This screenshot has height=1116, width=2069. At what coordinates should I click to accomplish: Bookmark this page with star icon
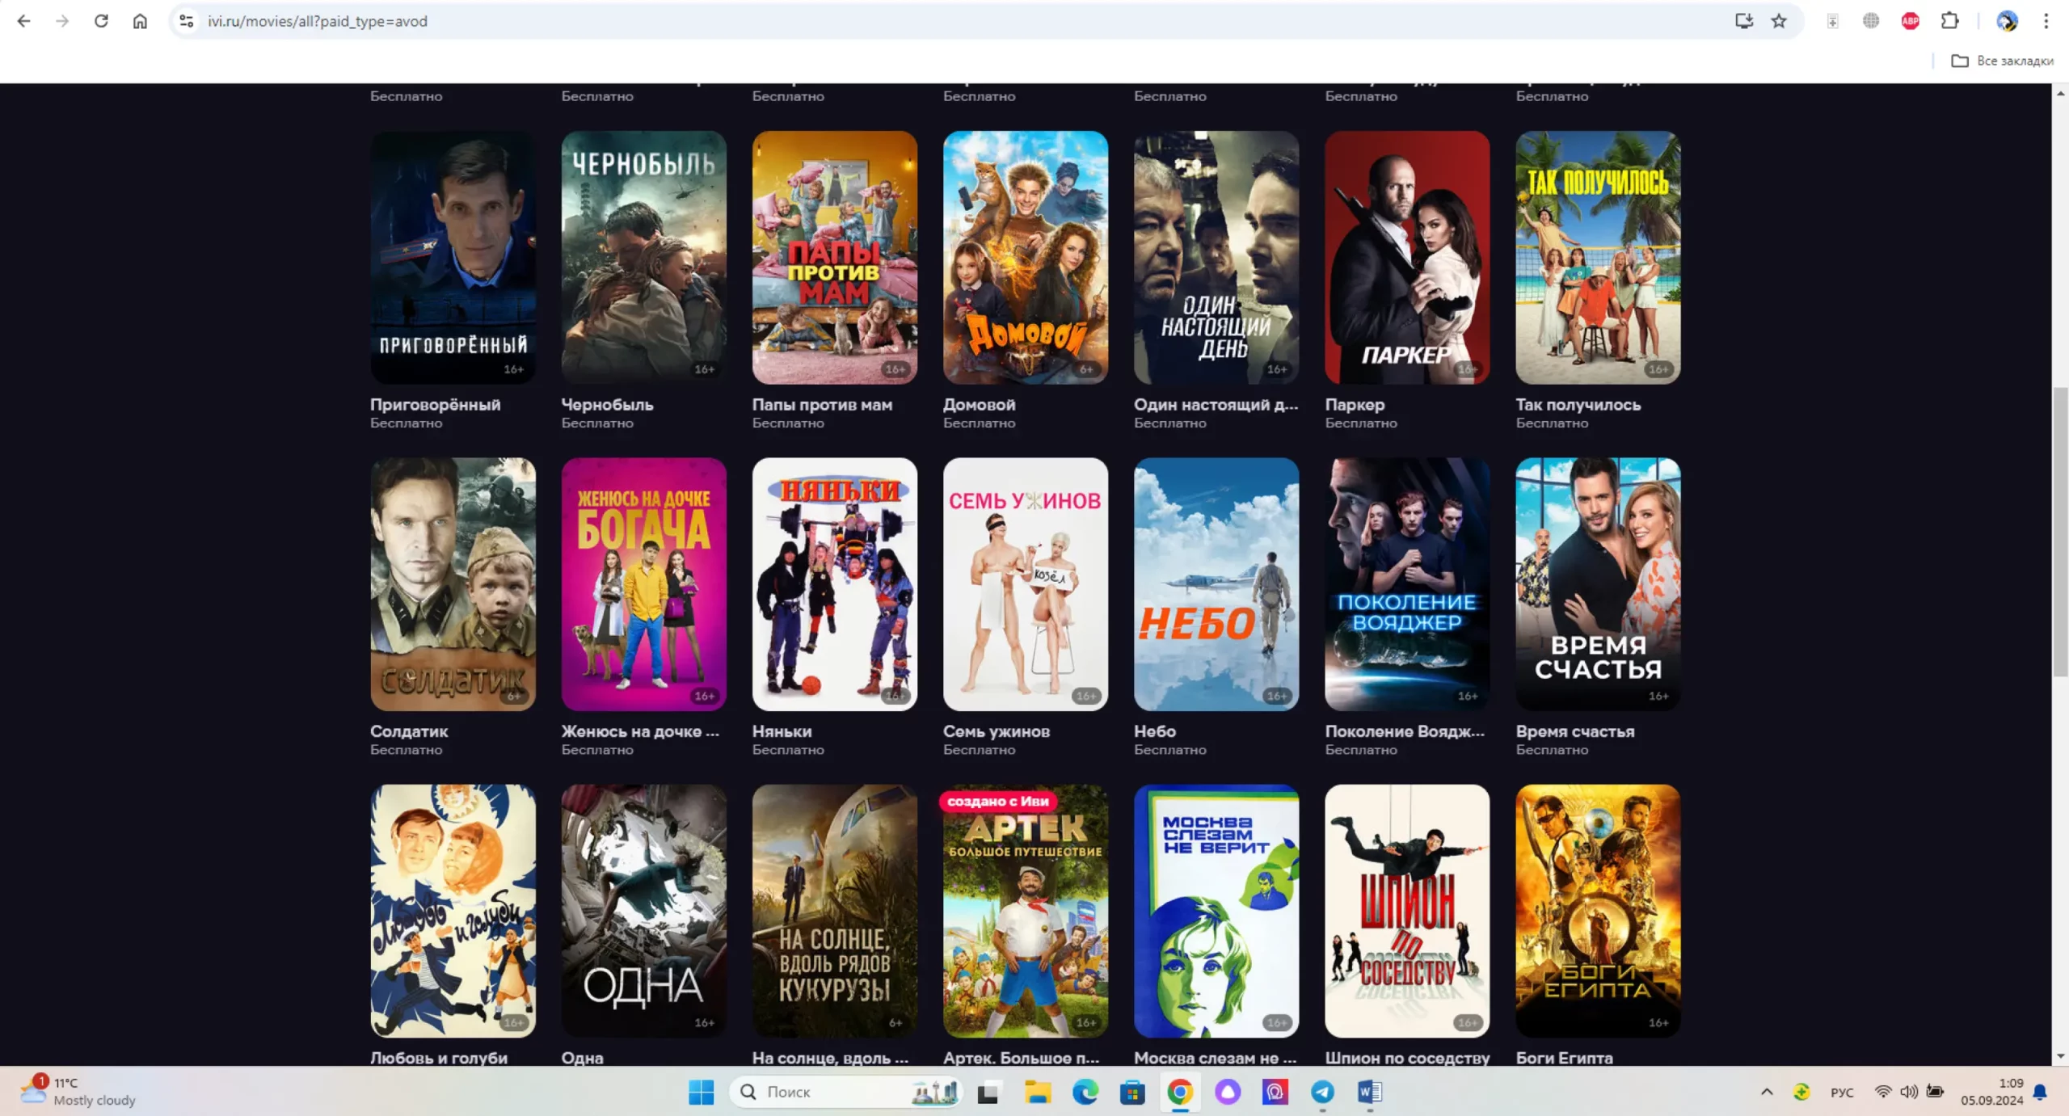[x=1779, y=21]
